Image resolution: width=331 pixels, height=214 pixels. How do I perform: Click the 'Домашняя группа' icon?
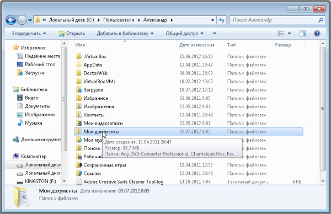tap(16, 140)
